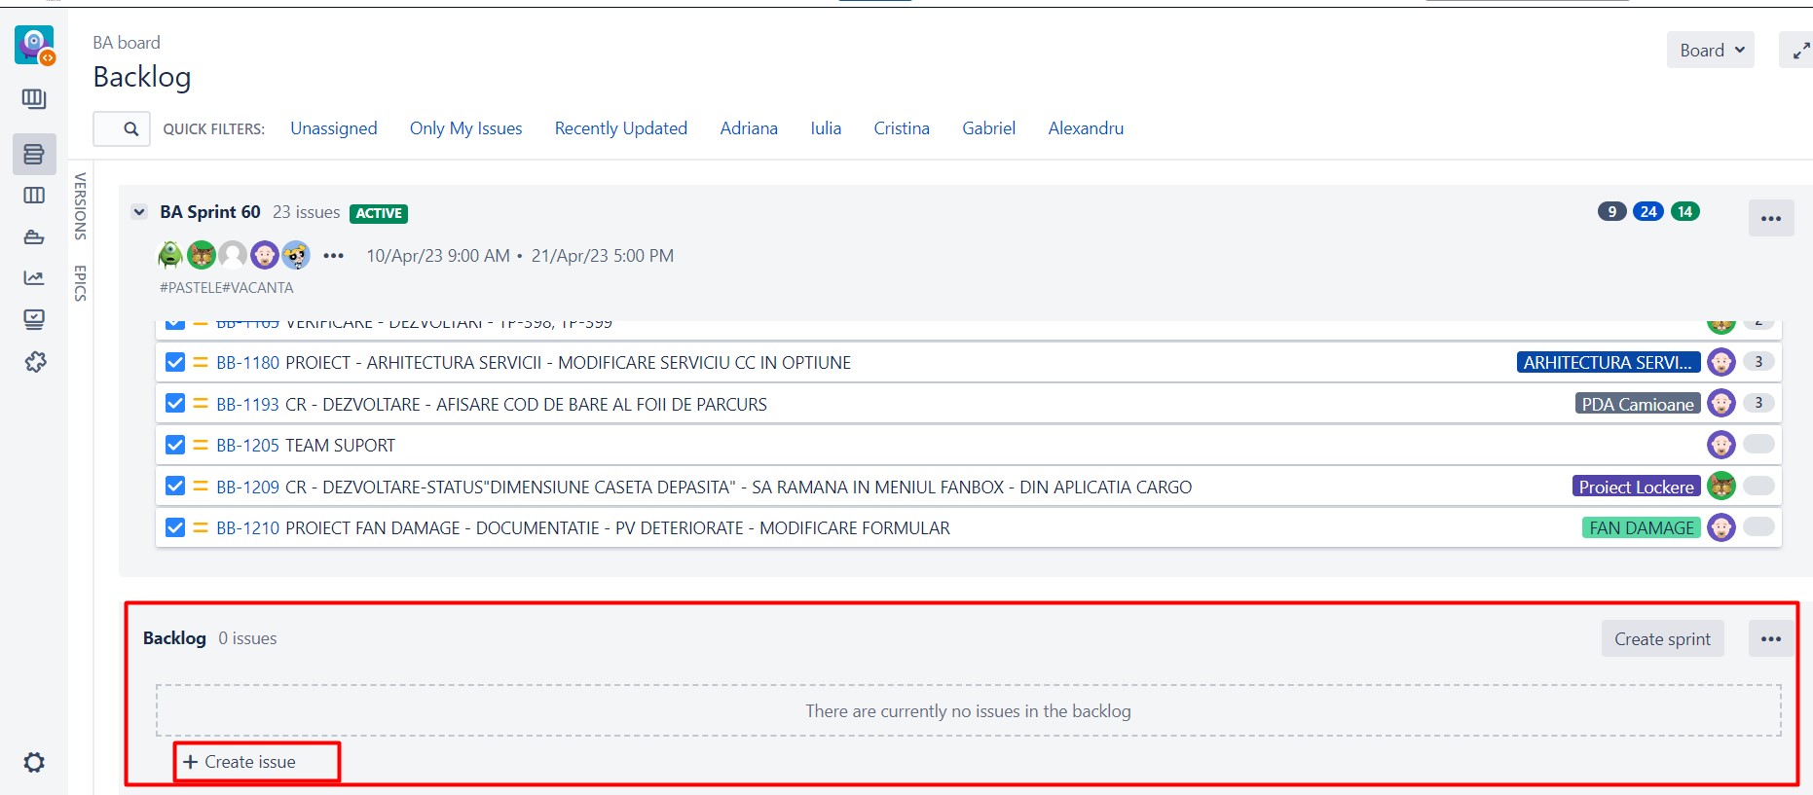Screen dimensions: 1813x795
Task: Open BA Sprint 60 more actions menu
Action: [1771, 218]
